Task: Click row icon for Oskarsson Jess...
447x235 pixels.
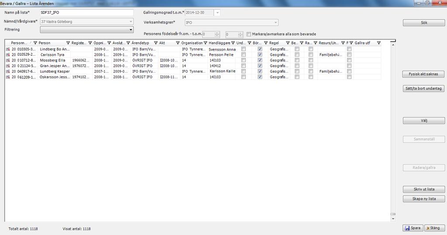Action: (8, 77)
